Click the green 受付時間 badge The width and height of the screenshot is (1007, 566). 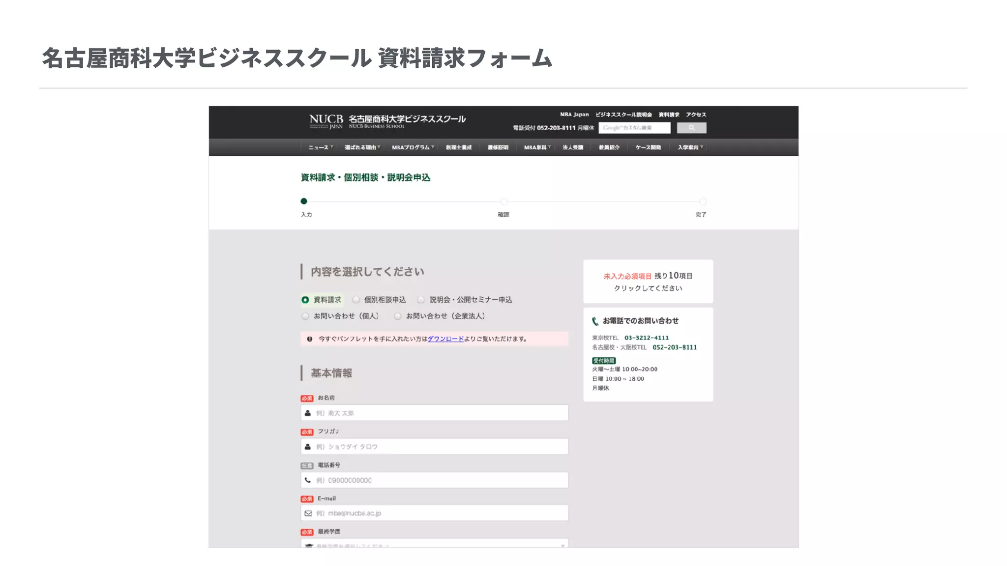coord(603,361)
